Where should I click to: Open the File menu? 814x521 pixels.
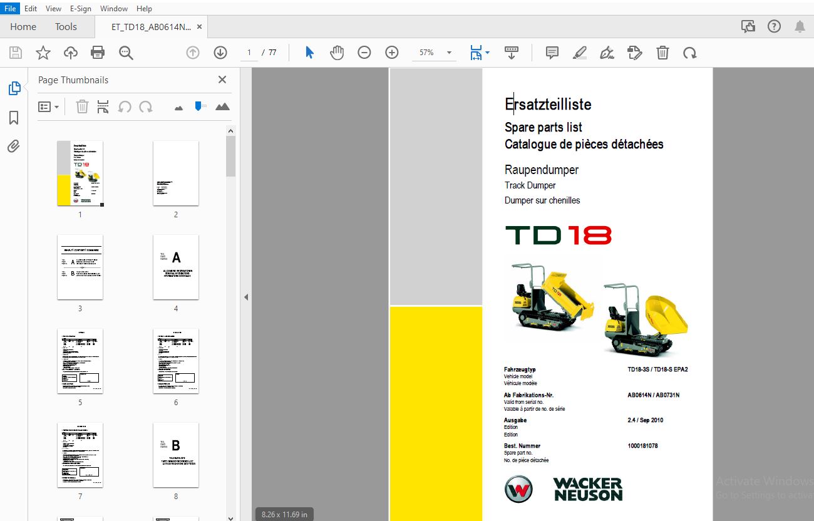(x=11, y=9)
